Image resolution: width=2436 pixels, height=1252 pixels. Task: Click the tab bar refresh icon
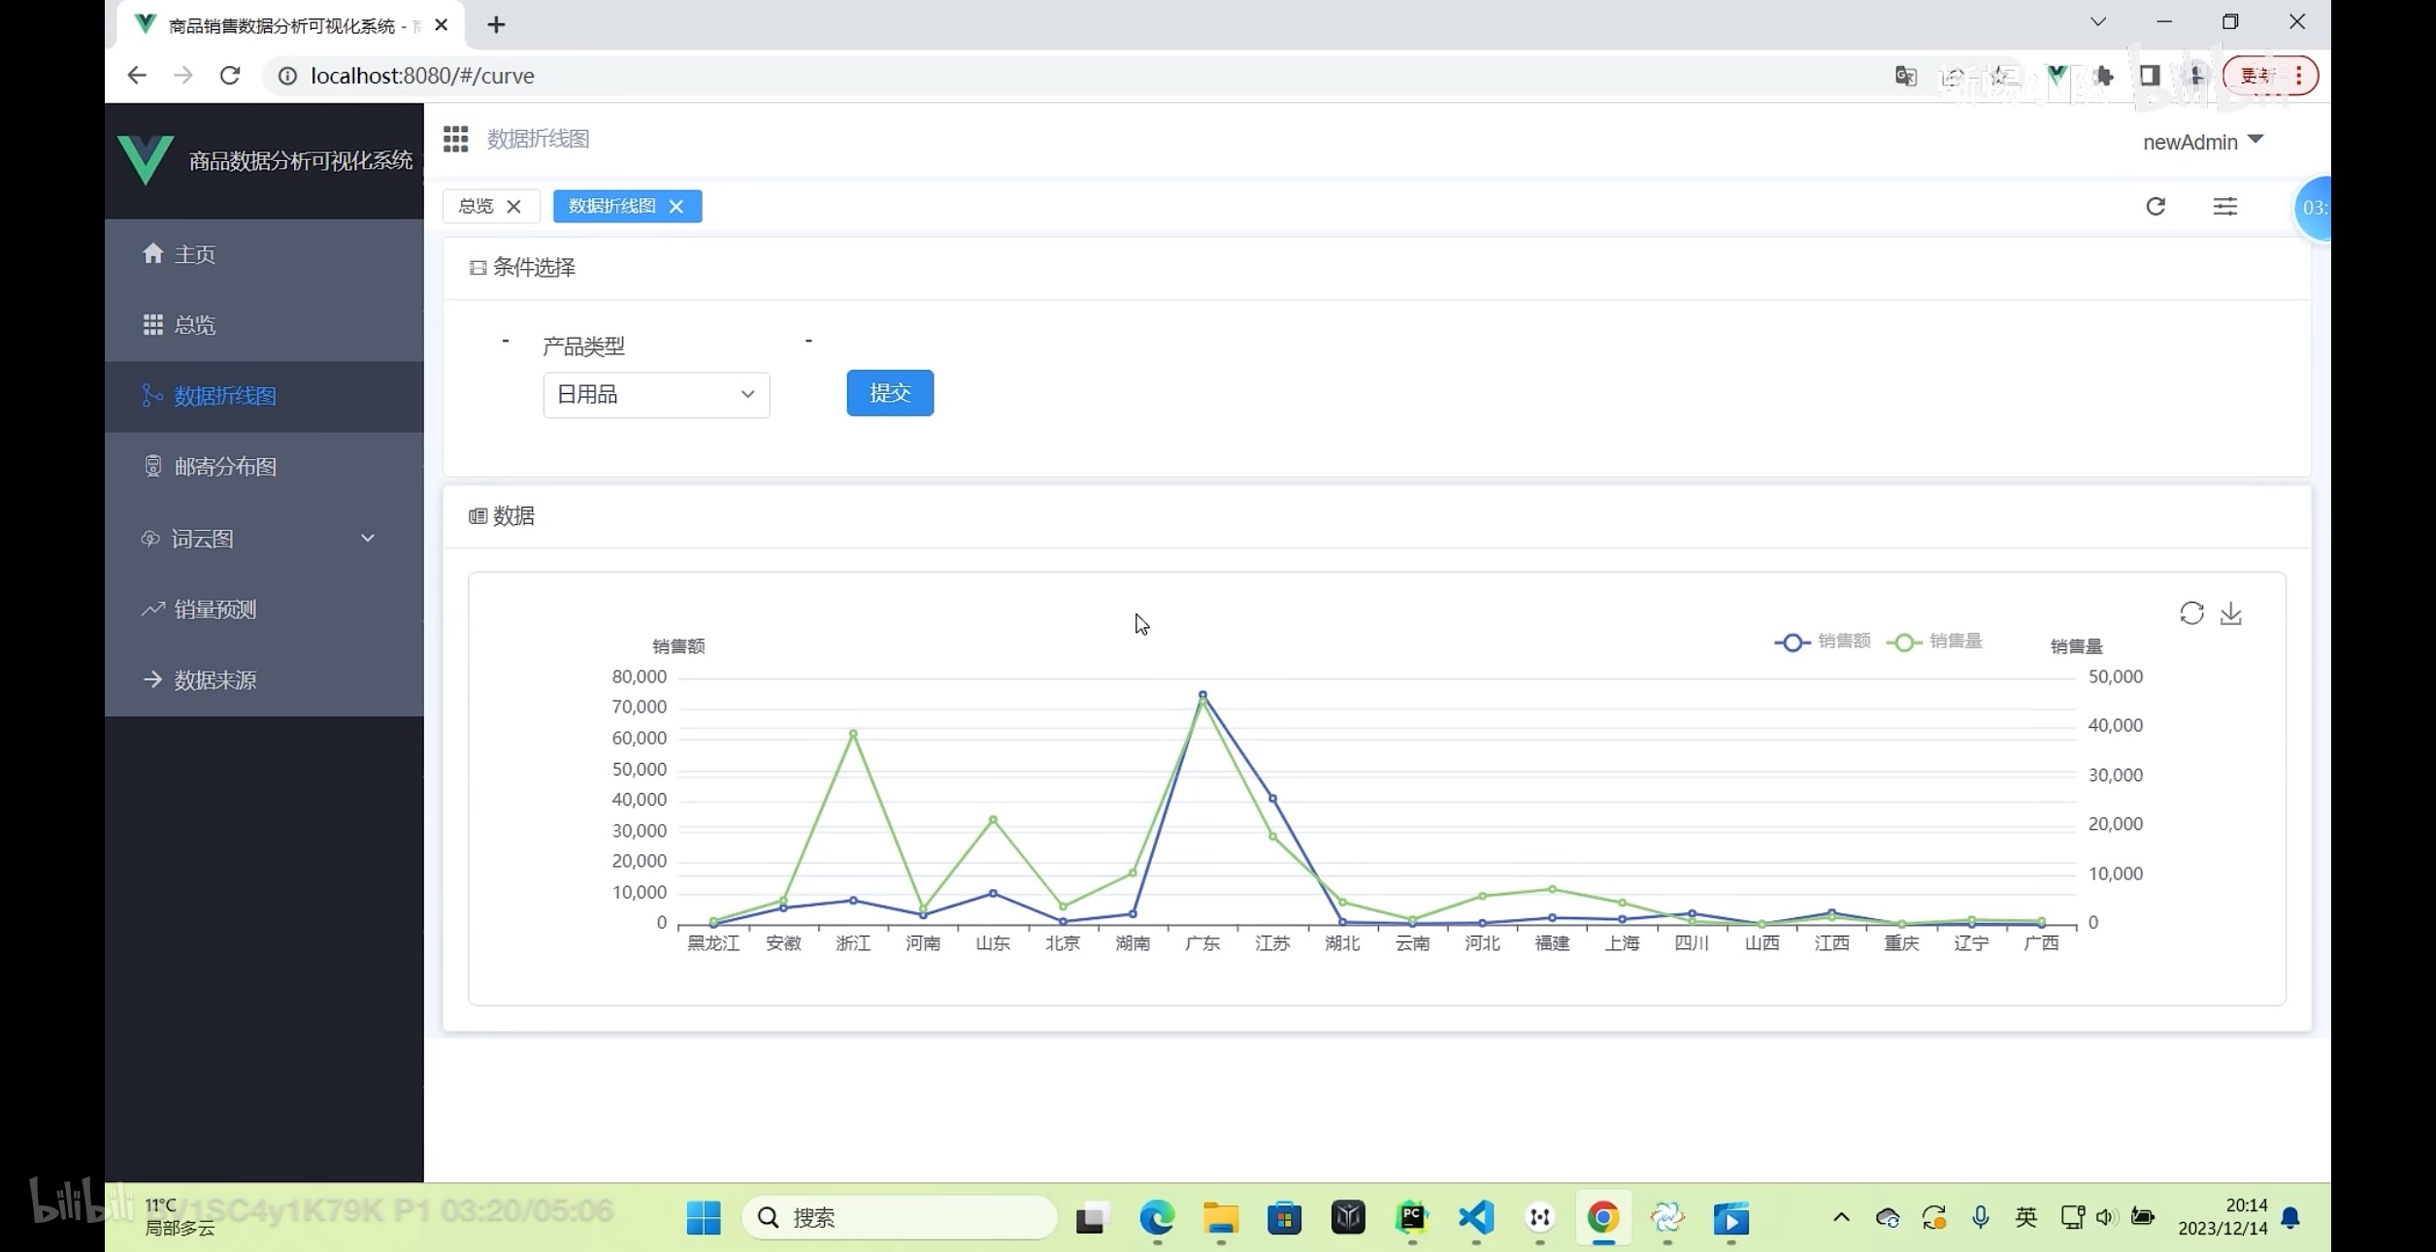pyautogui.click(x=2156, y=206)
